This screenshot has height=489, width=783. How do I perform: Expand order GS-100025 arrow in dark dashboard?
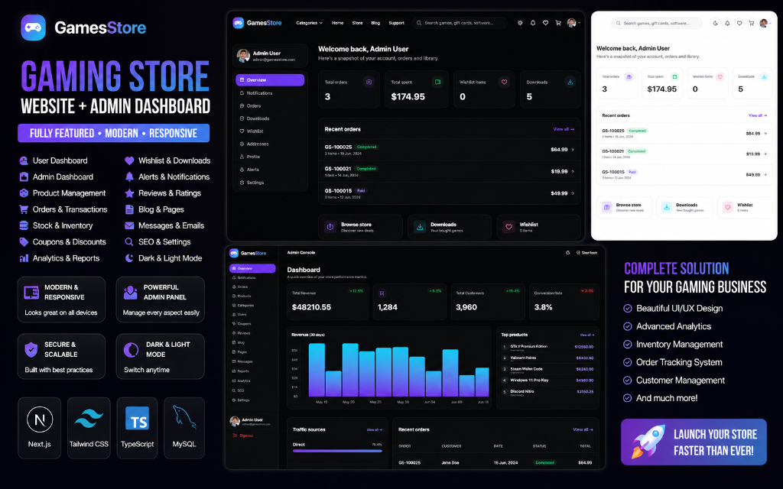click(573, 150)
